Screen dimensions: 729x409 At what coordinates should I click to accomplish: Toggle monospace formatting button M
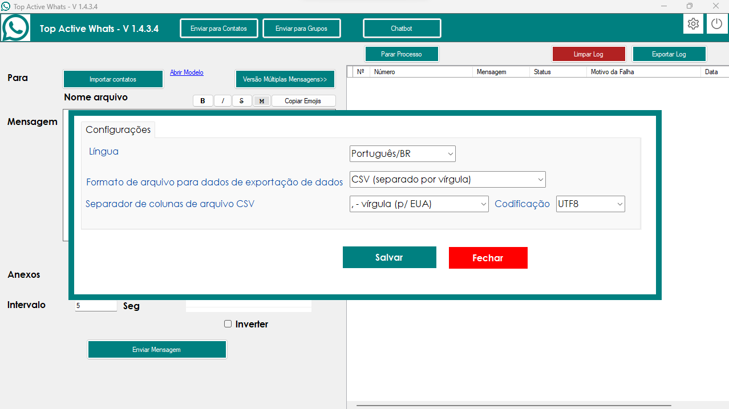click(x=261, y=101)
